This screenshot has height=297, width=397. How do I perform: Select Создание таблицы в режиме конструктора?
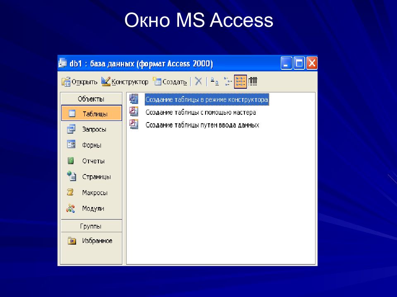pyautogui.click(x=207, y=99)
